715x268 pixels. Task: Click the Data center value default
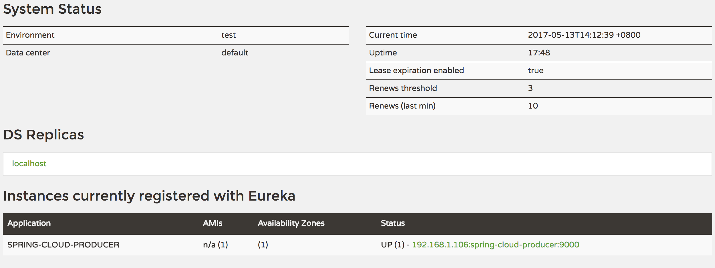235,53
